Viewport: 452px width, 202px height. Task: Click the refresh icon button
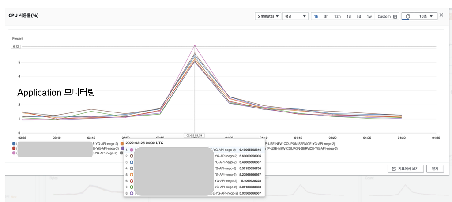click(407, 16)
